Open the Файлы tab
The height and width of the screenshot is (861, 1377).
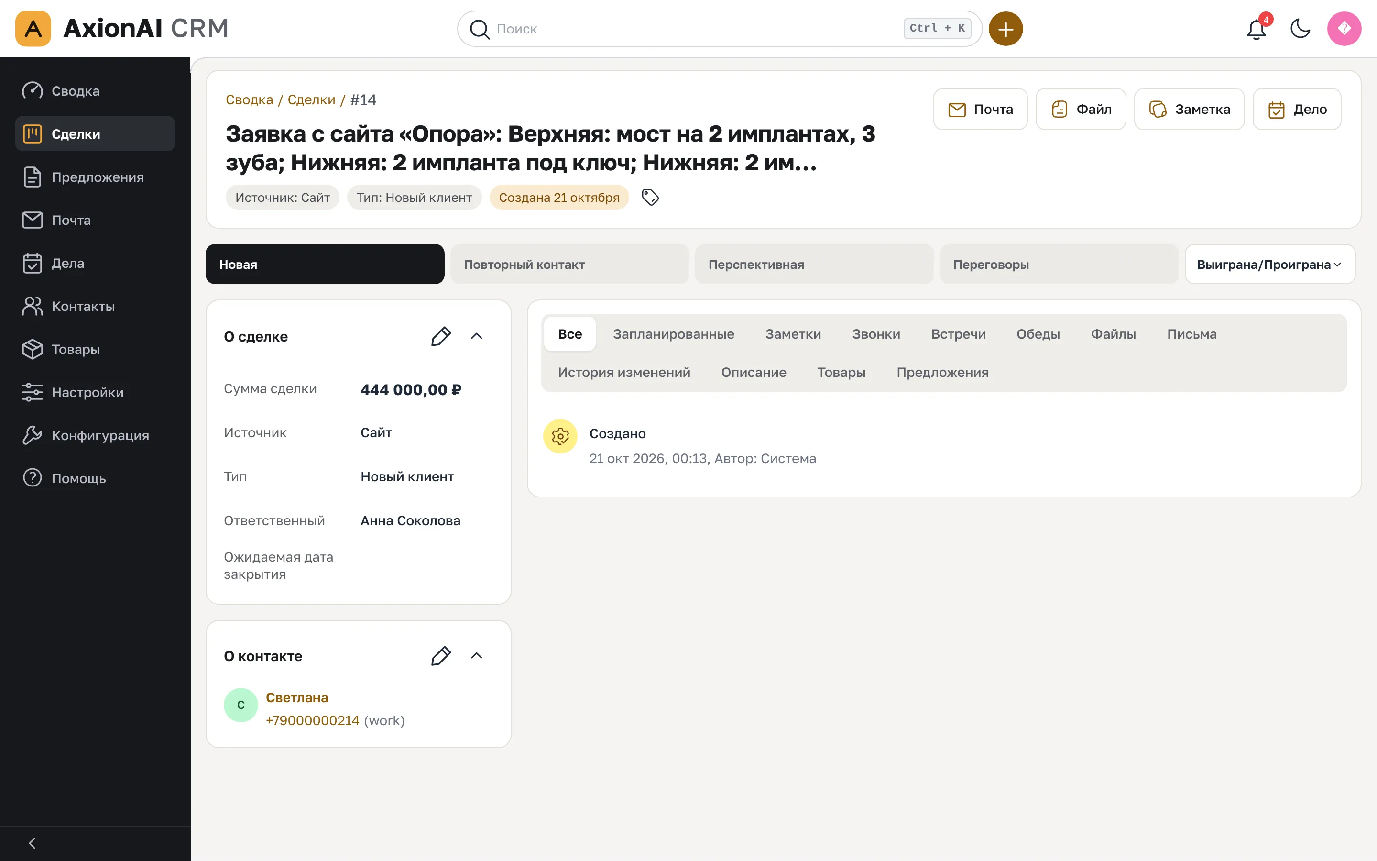1113,334
